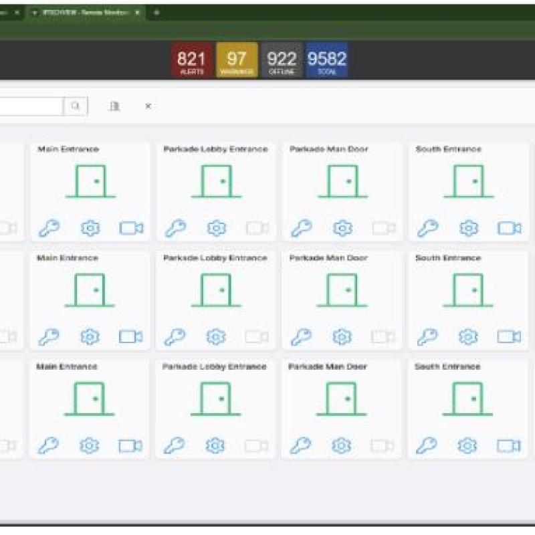Click bottom-row Main Entrance door icon
The image size is (535, 535).
coord(89,399)
